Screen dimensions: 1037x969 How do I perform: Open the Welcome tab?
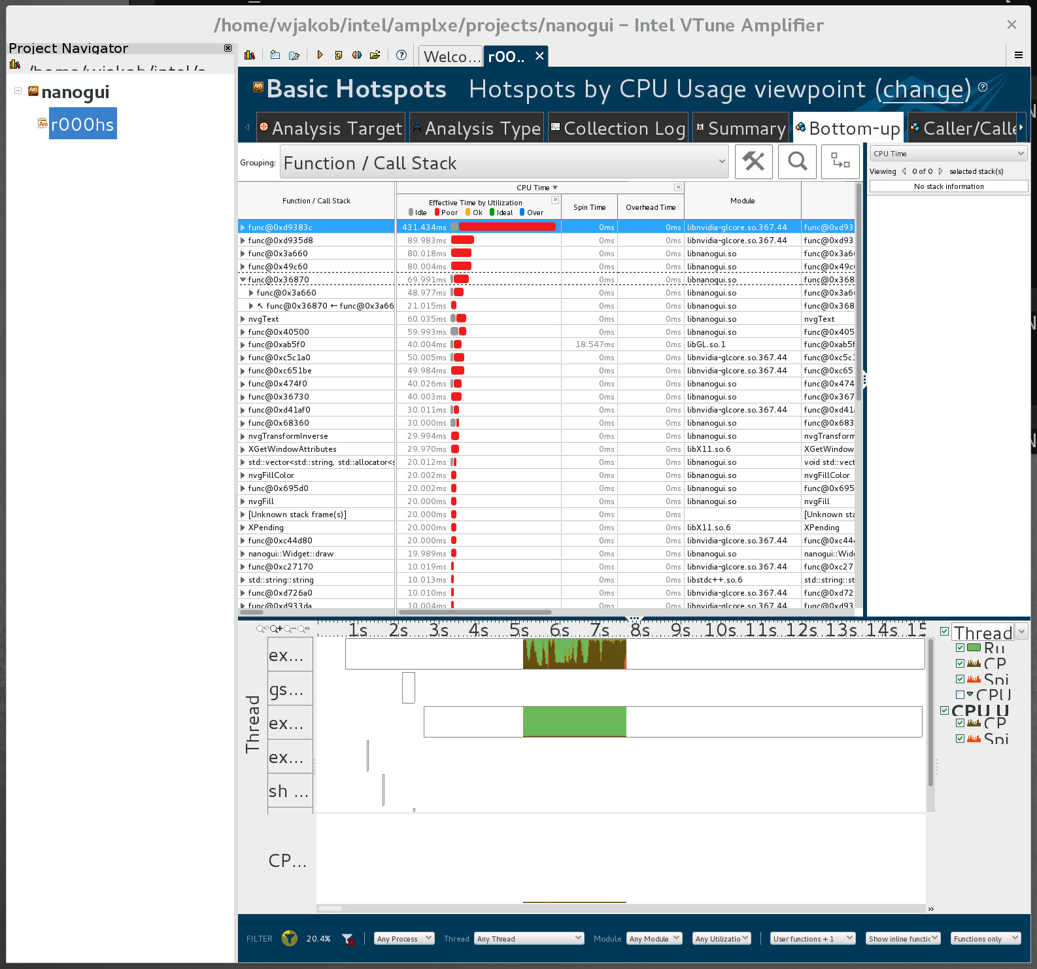tap(451, 57)
